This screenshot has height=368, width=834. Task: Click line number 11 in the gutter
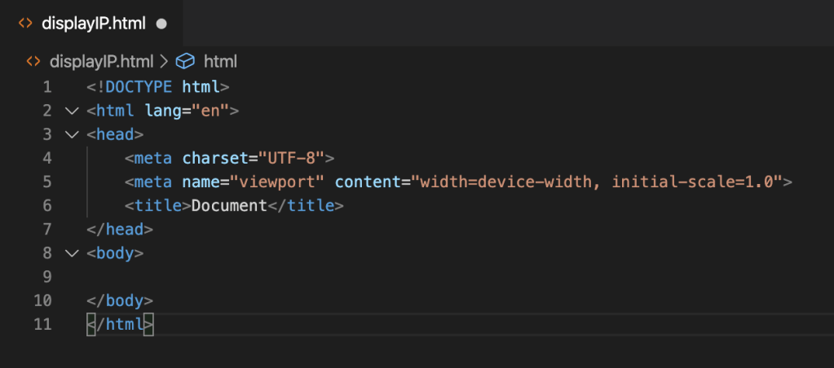click(x=43, y=324)
